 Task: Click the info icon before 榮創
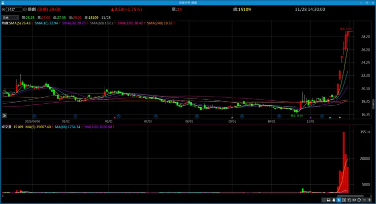pyautogui.click(x=25, y=10)
